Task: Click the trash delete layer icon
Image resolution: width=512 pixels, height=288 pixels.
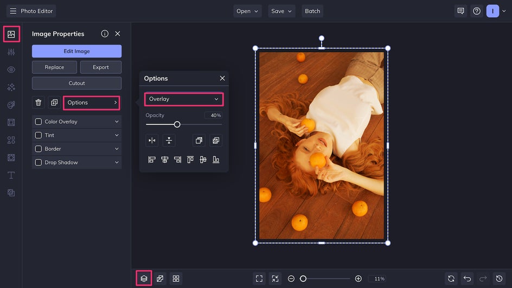Action: [x=39, y=103]
